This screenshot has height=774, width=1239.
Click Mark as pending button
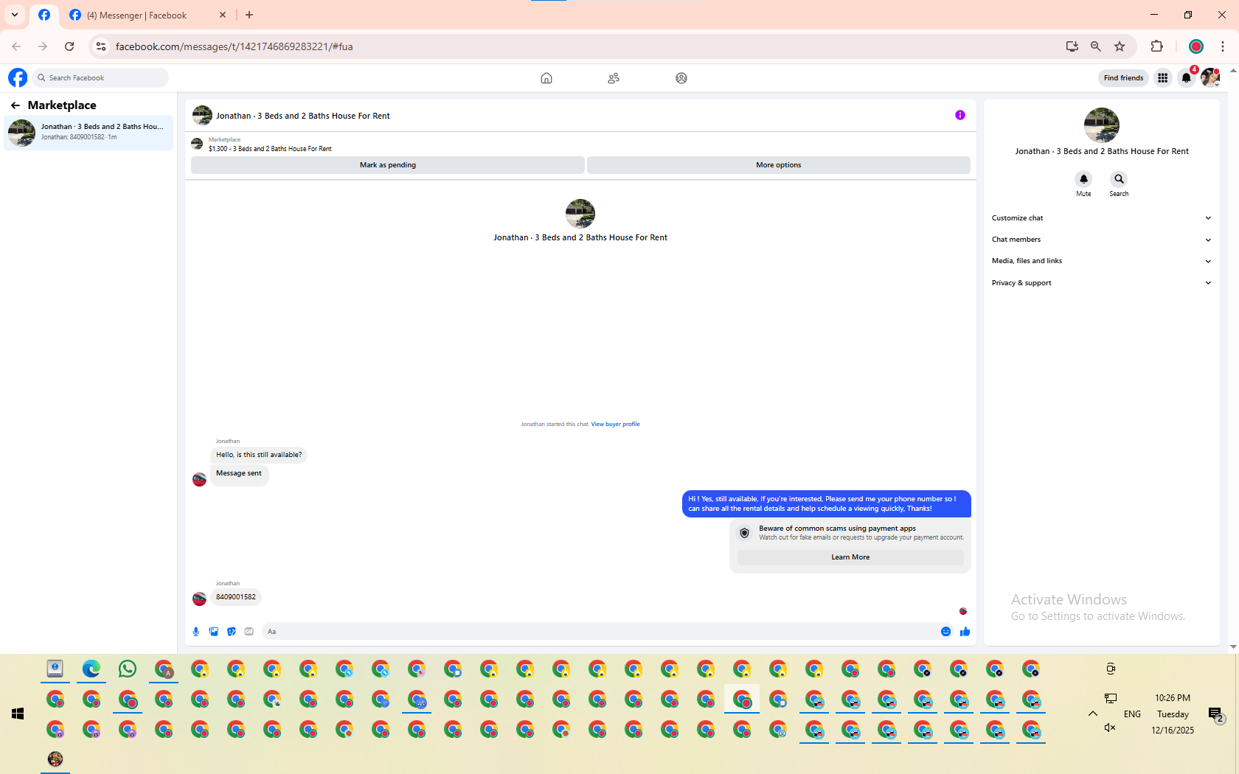(x=388, y=165)
